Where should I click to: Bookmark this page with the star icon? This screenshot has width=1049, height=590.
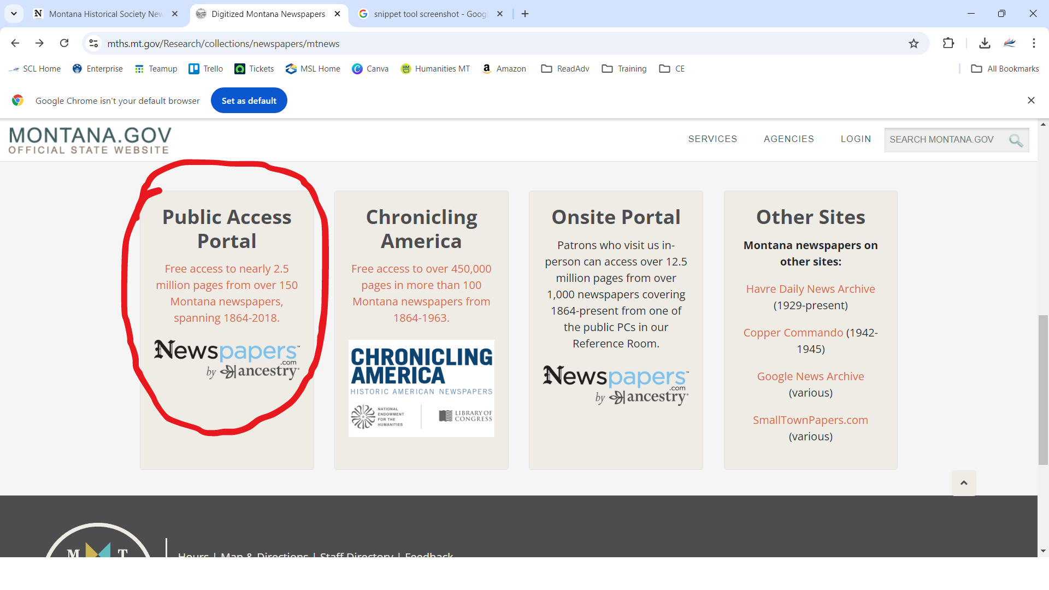point(914,44)
